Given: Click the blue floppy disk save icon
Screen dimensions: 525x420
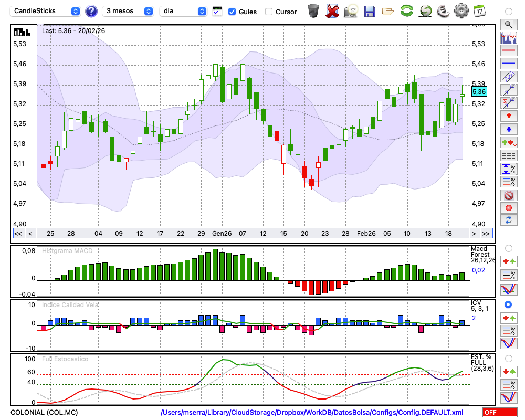Looking at the screenshot, I should (370, 10).
